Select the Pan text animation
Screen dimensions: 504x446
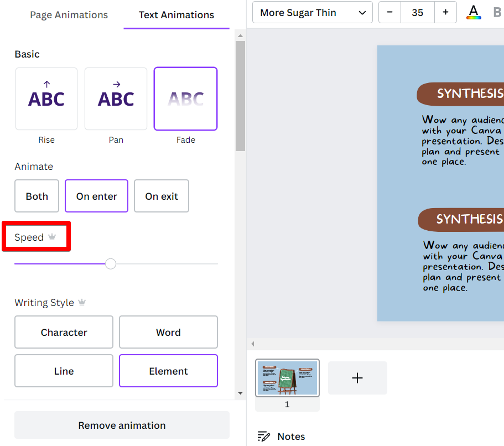tap(116, 99)
